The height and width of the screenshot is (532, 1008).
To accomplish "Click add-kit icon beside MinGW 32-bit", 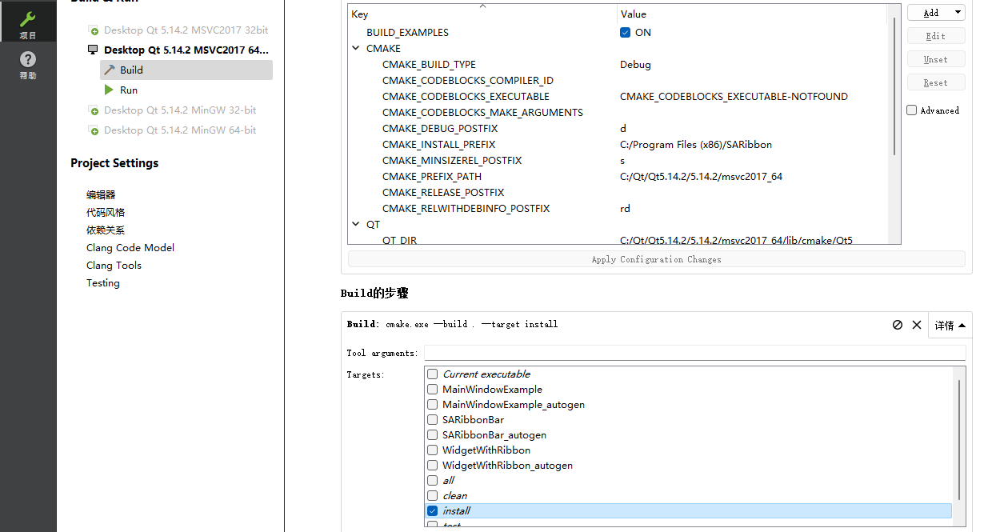I will click(94, 110).
